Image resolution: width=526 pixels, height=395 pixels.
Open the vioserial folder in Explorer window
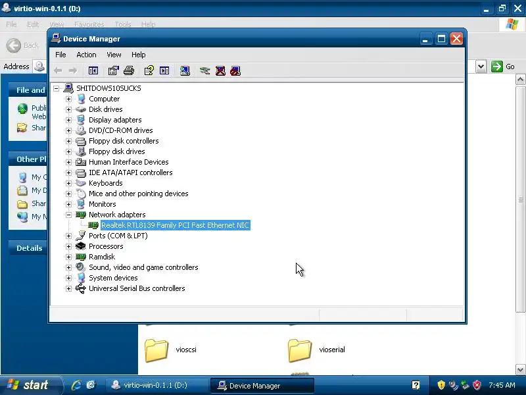(300, 350)
